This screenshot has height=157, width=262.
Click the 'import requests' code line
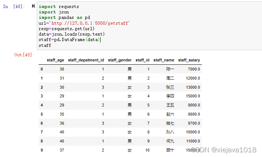[x=59, y=7]
